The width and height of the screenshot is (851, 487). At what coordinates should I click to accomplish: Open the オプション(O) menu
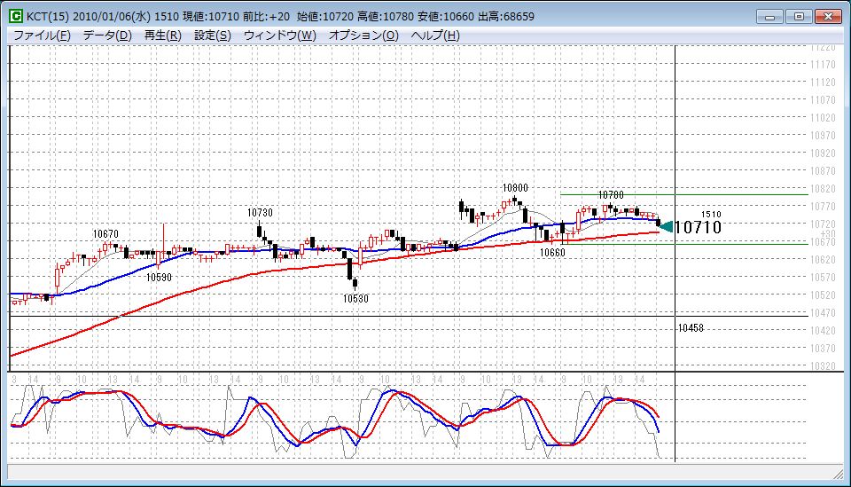tap(363, 35)
